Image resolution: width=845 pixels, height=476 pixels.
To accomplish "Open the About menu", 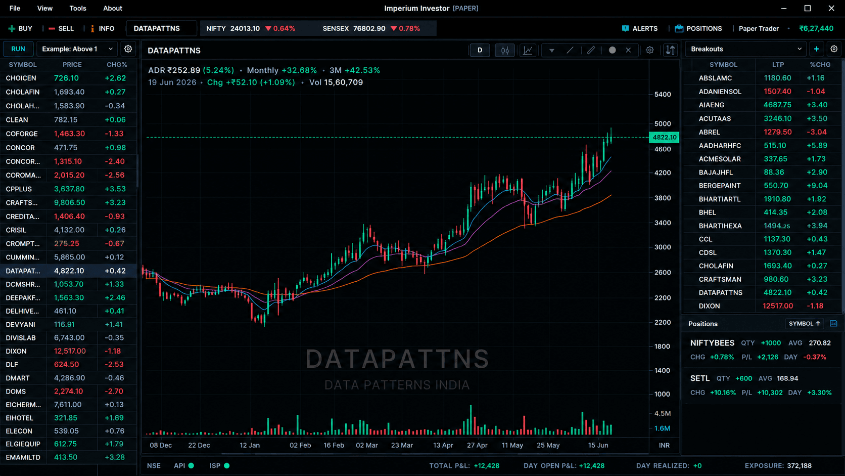I will (113, 8).
